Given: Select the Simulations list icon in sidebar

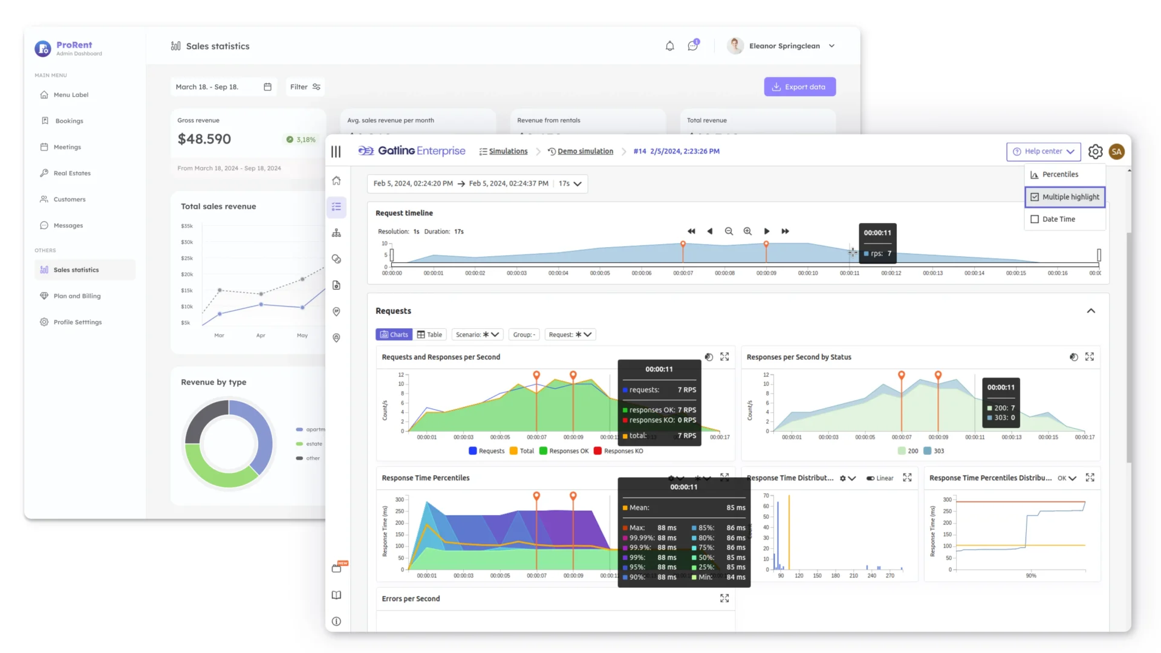Looking at the screenshot, I should coord(337,207).
